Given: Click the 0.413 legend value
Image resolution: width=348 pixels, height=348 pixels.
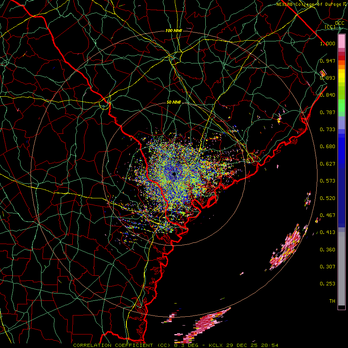Looking at the screenshot, I should (328, 232).
